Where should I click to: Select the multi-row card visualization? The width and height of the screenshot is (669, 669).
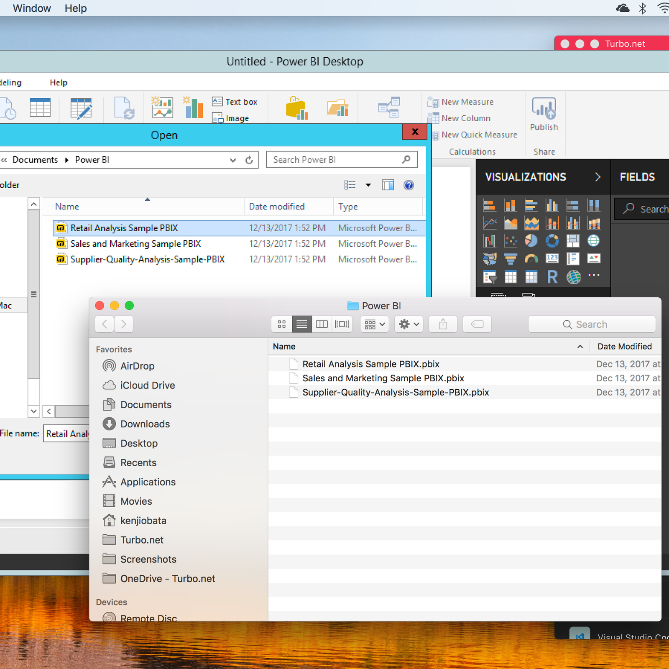(x=573, y=259)
